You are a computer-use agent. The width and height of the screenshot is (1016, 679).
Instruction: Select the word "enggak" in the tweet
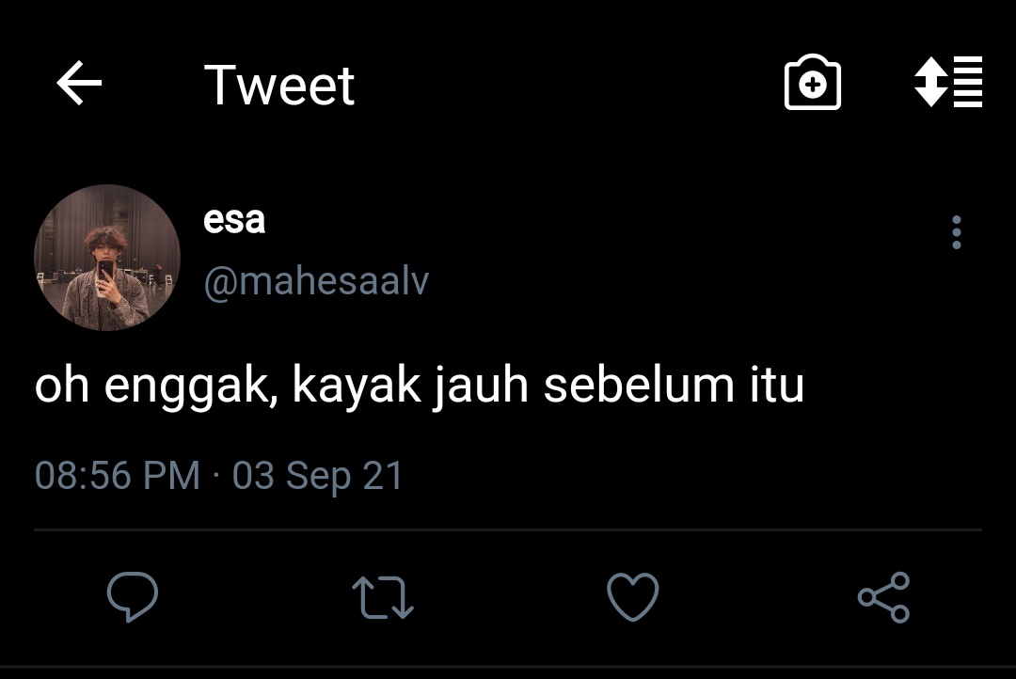pos(191,387)
